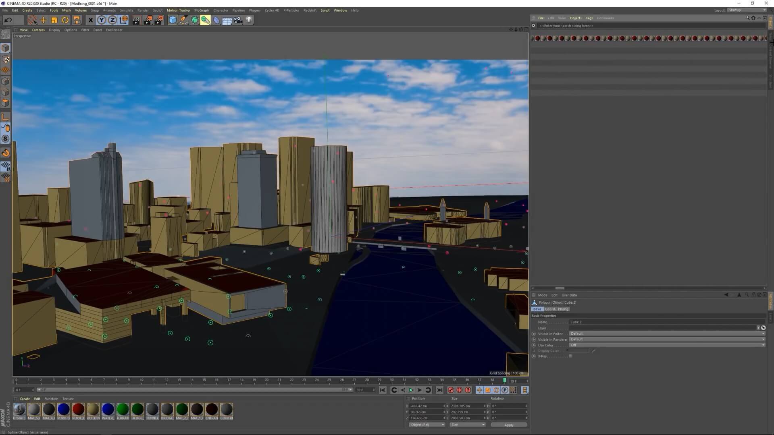Select the Rotate tool in top toolbar
The width and height of the screenshot is (774, 435).
(x=65, y=20)
